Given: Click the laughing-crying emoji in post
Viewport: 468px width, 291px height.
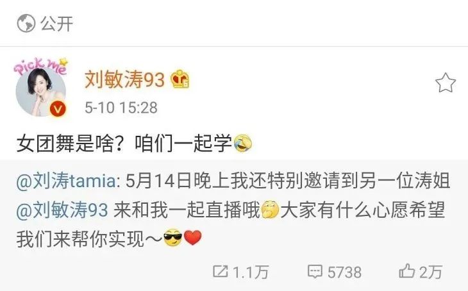Looking at the screenshot, I should [242, 144].
